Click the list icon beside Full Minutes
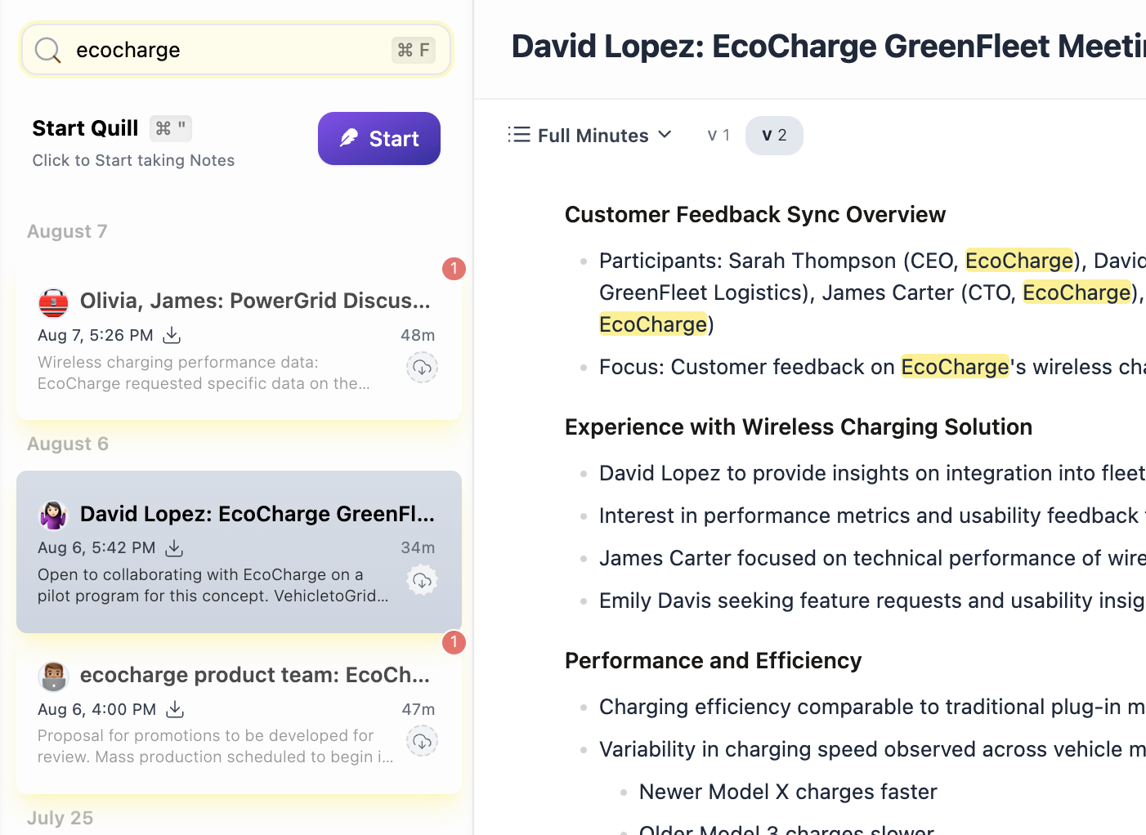Viewport: 1146px width, 835px height. (x=519, y=135)
